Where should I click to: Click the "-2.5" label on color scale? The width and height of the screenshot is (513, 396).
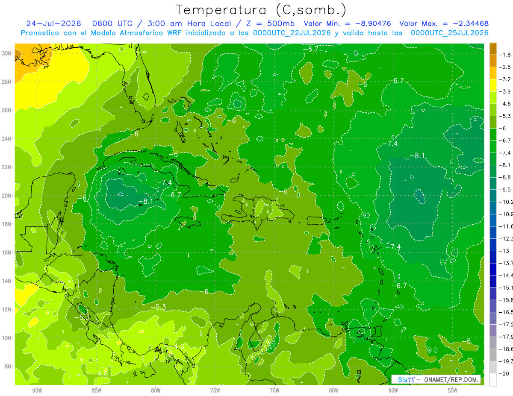[506, 67]
